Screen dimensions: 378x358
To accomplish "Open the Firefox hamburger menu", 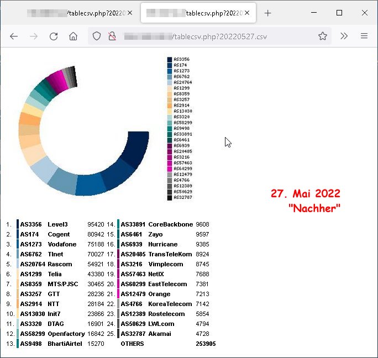I will pos(364,36).
